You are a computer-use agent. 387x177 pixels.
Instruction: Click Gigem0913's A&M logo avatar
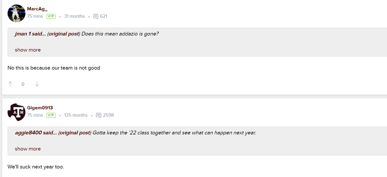[x=16, y=112]
